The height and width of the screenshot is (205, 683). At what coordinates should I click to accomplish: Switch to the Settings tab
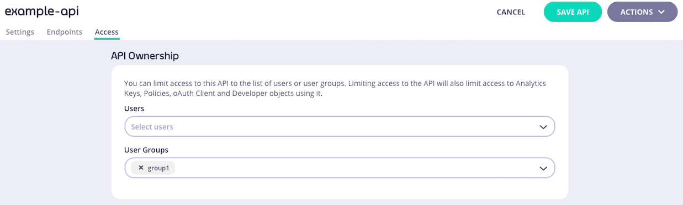[20, 32]
